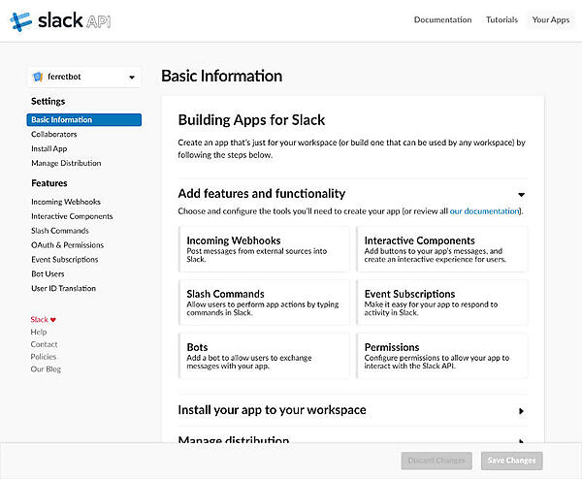Open Your Apps in the header
This screenshot has height=479, width=582.
550,19
